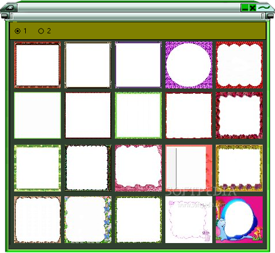
Task: Choose the cartoon dinosaur oval frame
Action: 239,220
